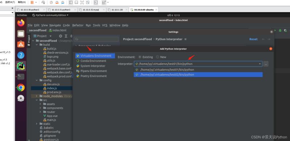Toggle the VMware library sidebar view icon
Image resolution: width=290 pixels, height=141 pixels.
[x=70, y=3]
